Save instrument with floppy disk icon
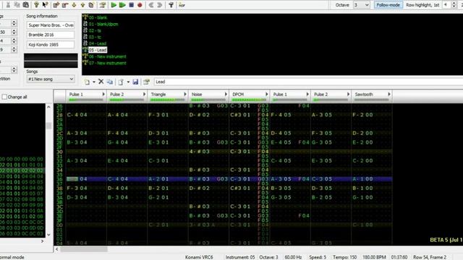The image size is (463, 260). coord(135,82)
